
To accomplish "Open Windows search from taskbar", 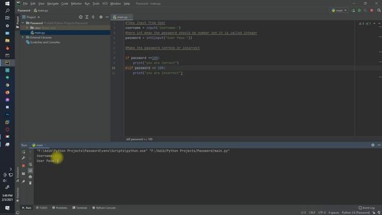I will click(x=7, y=11).
